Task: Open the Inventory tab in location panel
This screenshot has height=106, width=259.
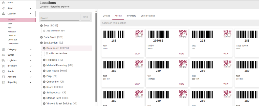Action: [x=131, y=16]
